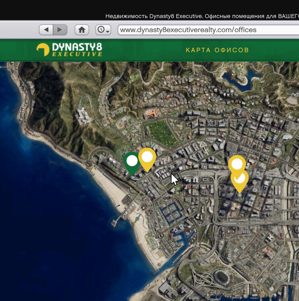299x301 pixels.
Task: Open the history clock dropdown
Action: coord(103,30)
